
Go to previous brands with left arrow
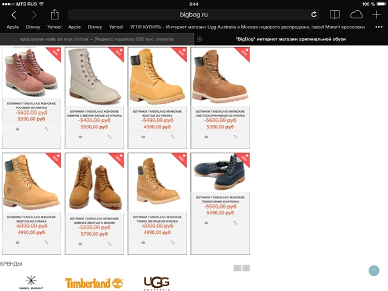[238, 268]
